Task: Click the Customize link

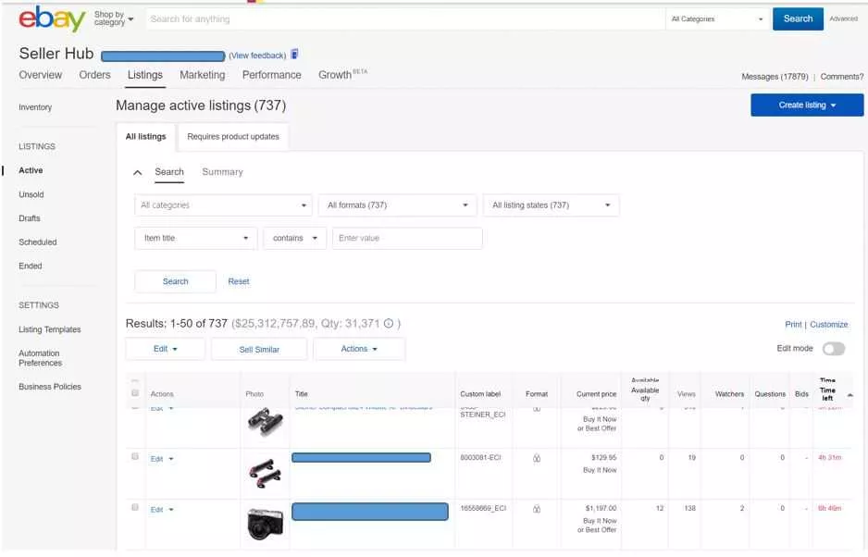Action: pos(828,325)
